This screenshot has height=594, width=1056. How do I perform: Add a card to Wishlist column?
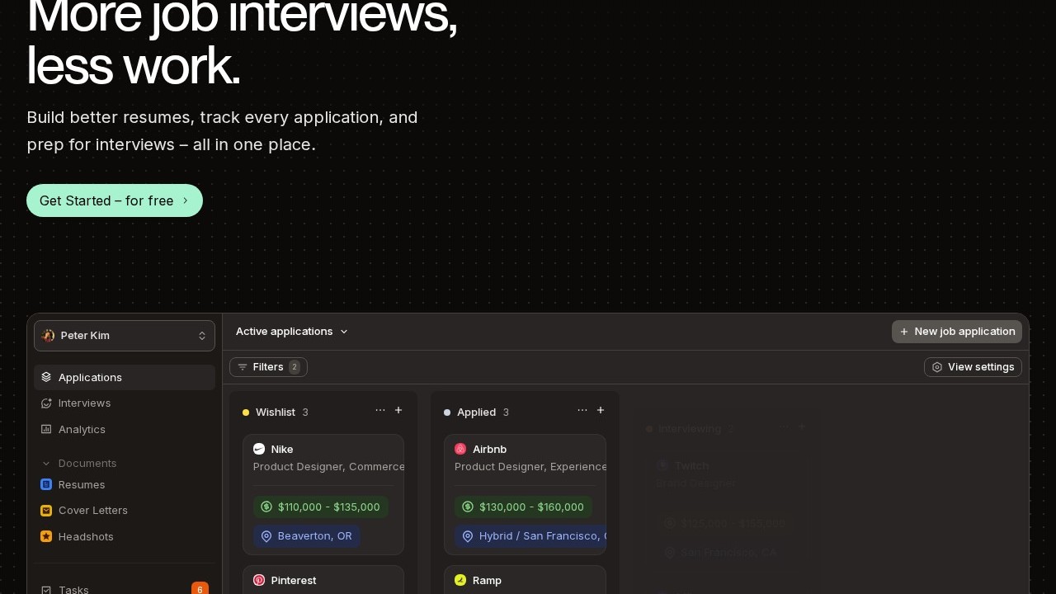tap(398, 411)
